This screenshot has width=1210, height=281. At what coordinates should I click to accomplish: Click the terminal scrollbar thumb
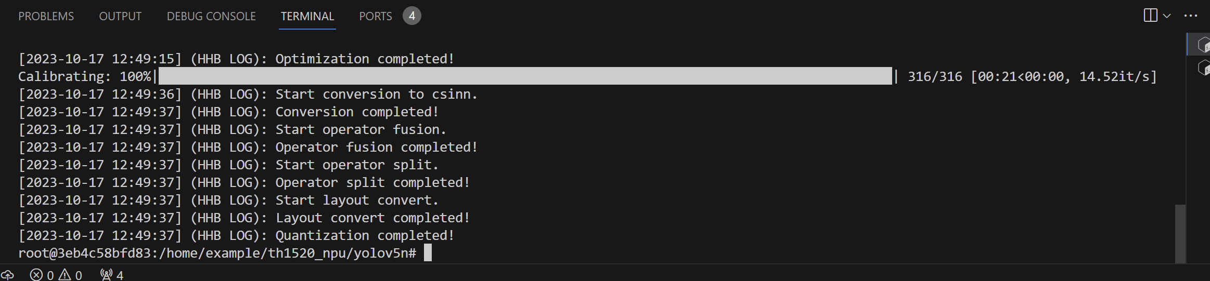point(1180,234)
